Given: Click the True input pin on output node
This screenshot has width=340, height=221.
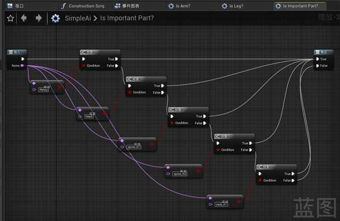Looking at the screenshot, I should click(317, 59).
